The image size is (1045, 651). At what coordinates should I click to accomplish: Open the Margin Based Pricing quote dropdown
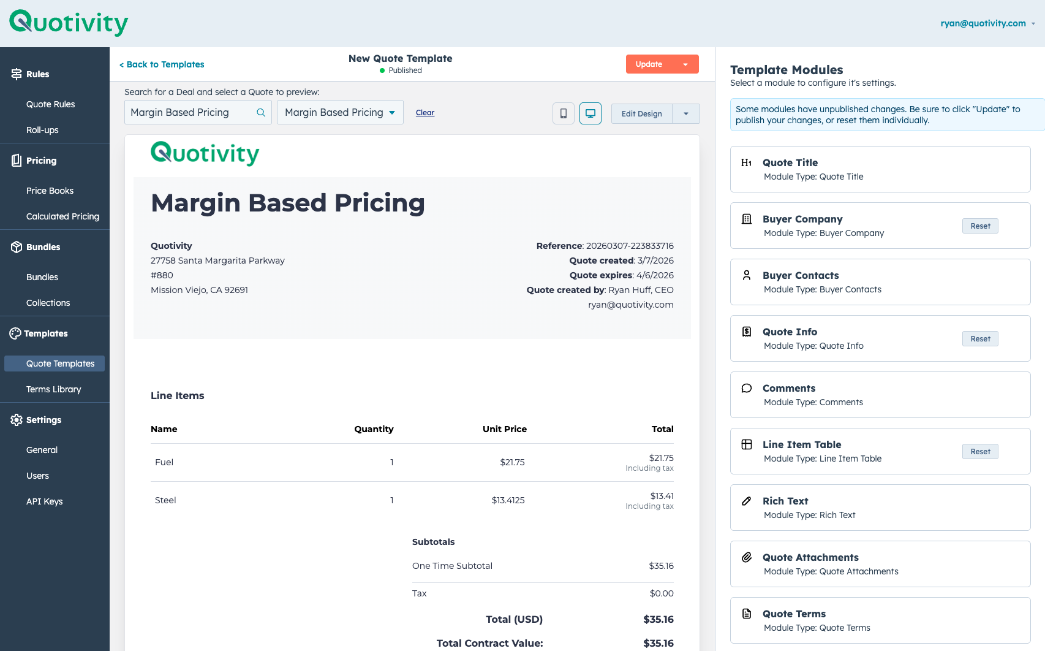(340, 113)
